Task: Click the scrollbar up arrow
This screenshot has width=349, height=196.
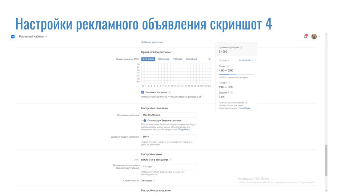Action: 326,34
